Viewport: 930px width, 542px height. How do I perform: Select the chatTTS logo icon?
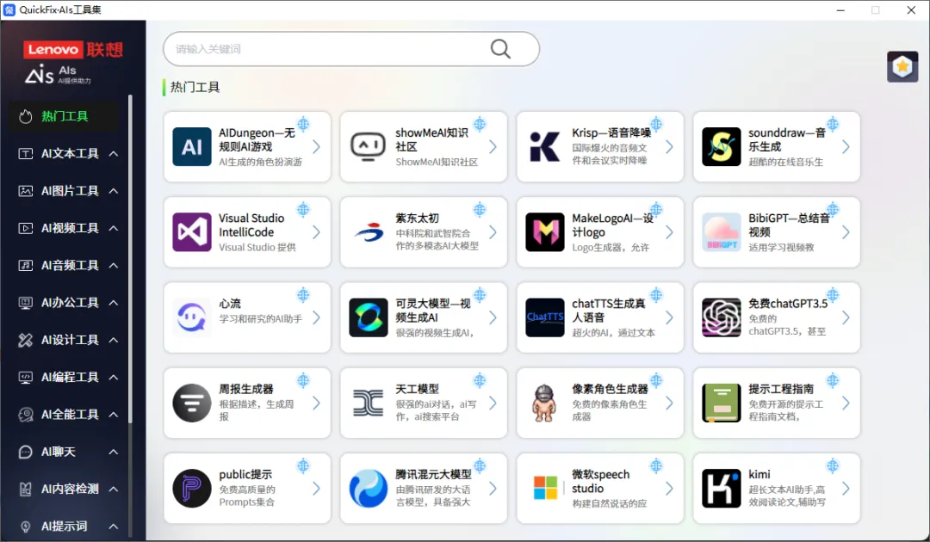click(x=544, y=317)
